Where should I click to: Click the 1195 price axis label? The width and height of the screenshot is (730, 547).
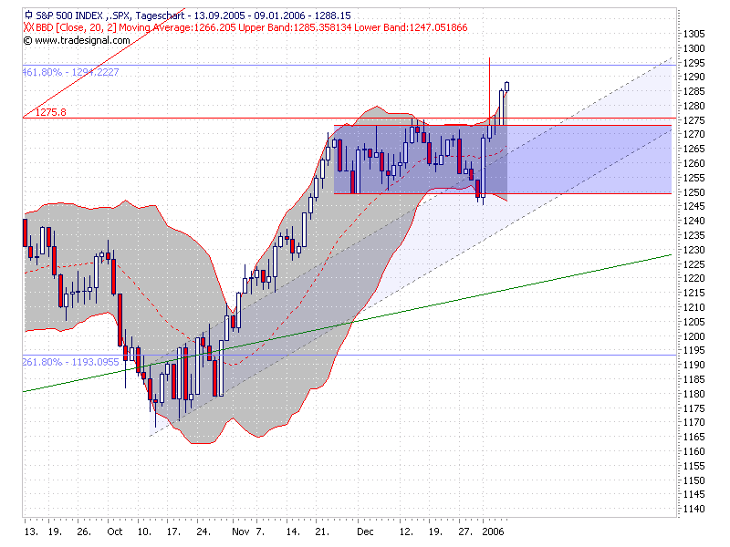[693, 350]
